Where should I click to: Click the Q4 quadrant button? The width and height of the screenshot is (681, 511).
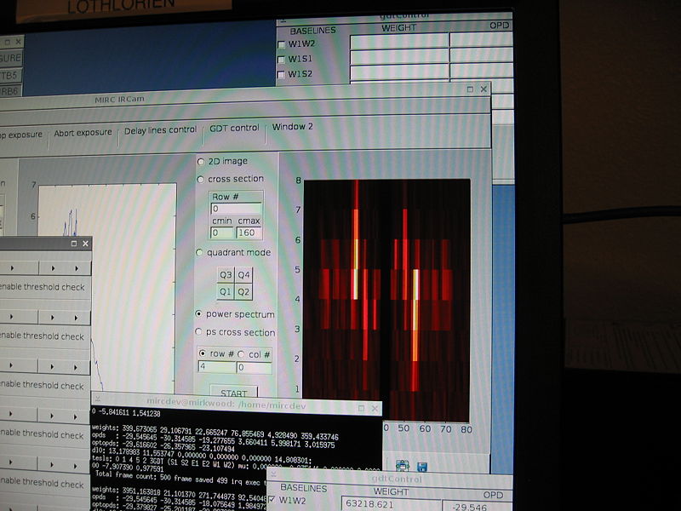point(243,274)
